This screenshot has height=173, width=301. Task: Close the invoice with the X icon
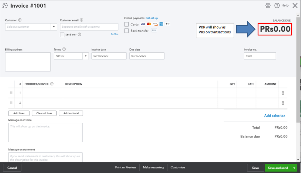click(x=295, y=5)
